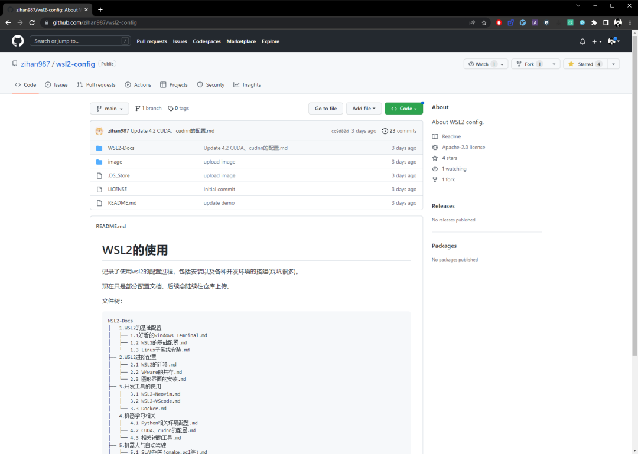Click zihan987's avatar in the commit row
This screenshot has width=638, height=454.
tap(99, 131)
